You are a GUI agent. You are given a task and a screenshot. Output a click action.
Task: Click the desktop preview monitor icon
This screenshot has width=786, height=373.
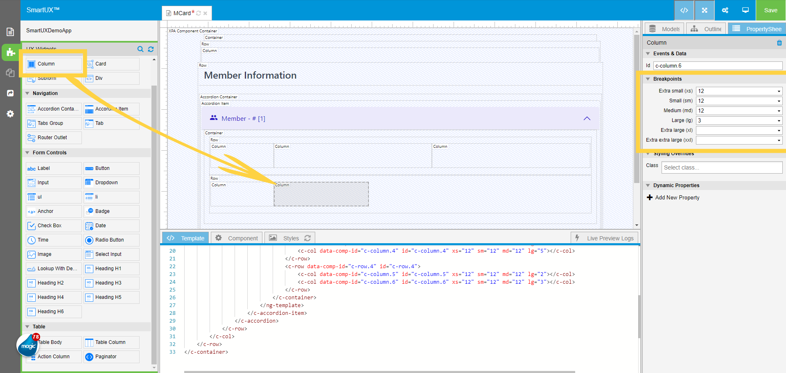tap(745, 10)
